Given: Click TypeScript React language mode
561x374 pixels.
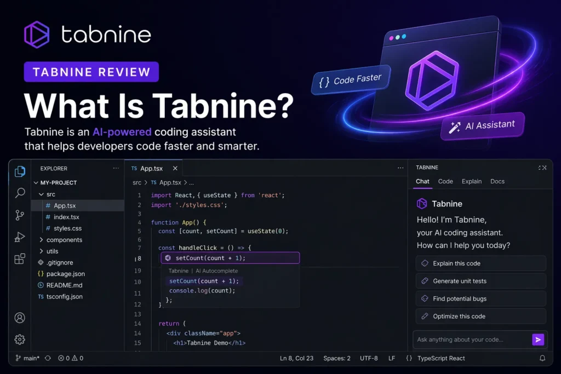Looking at the screenshot, I should pos(441,358).
